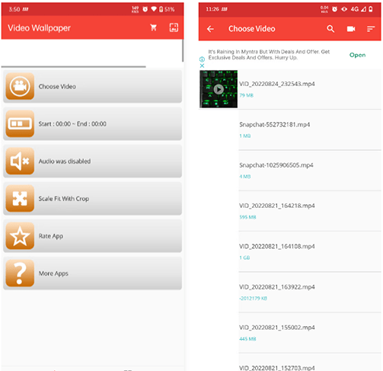Close the Myntra ad with X
The width and height of the screenshot is (383, 371).
[x=202, y=66]
